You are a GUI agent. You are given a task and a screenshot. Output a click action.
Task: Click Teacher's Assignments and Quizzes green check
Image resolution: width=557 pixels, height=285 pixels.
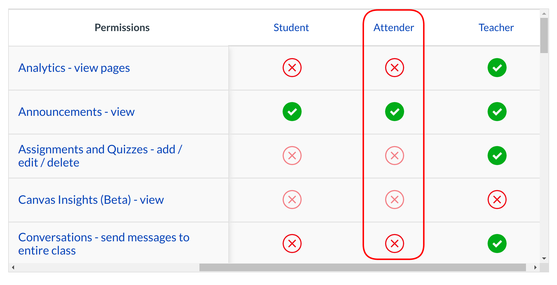(x=497, y=156)
